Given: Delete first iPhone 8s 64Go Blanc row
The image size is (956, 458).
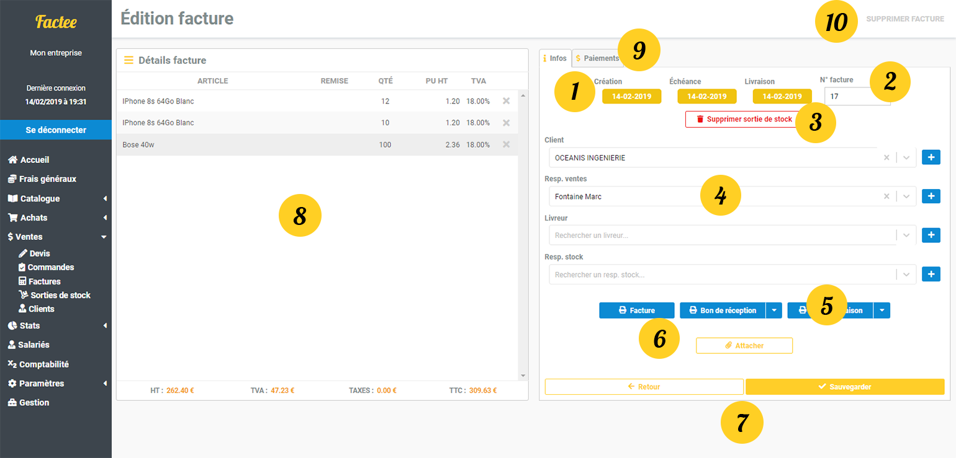Looking at the screenshot, I should coord(506,101).
